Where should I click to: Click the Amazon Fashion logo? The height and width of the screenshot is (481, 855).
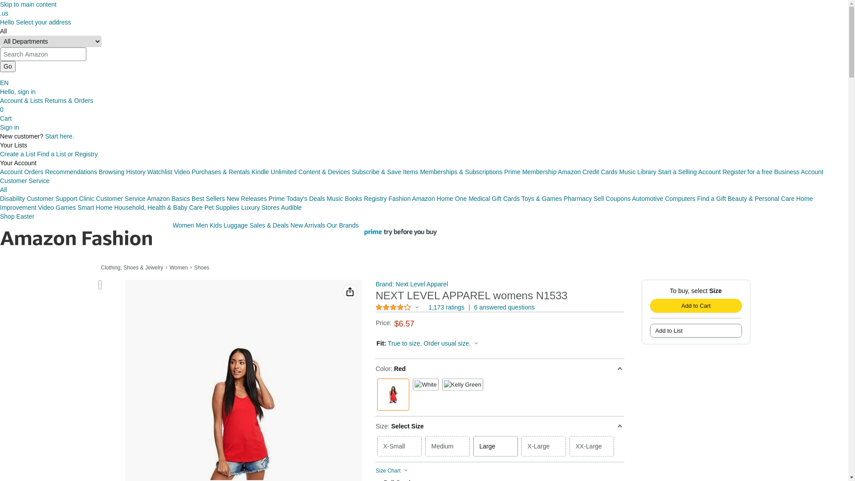coord(77,238)
